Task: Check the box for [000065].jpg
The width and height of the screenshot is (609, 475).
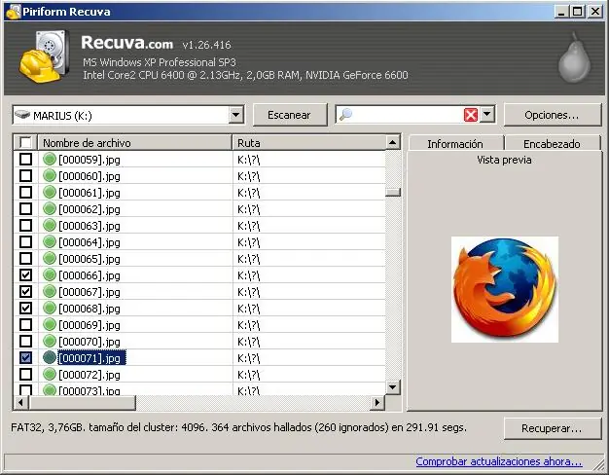Action: [x=25, y=258]
